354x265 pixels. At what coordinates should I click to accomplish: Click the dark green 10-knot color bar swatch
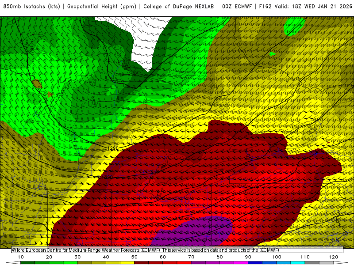pos(27,263)
